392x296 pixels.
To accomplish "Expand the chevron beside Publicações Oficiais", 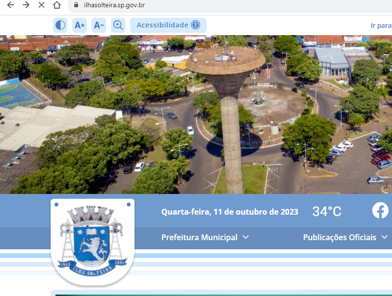I will (384, 237).
